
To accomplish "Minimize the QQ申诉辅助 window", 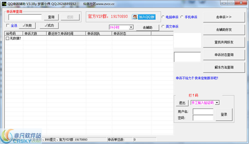I will (x=224, y=3).
